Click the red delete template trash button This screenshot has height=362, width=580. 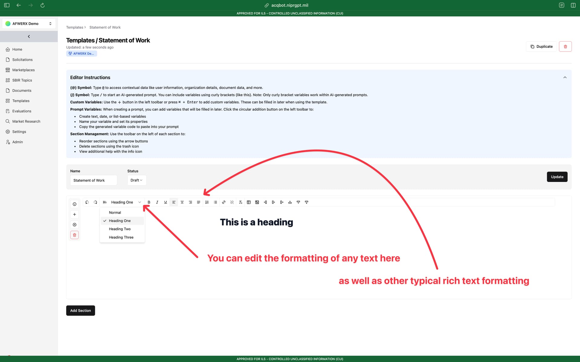click(x=565, y=46)
